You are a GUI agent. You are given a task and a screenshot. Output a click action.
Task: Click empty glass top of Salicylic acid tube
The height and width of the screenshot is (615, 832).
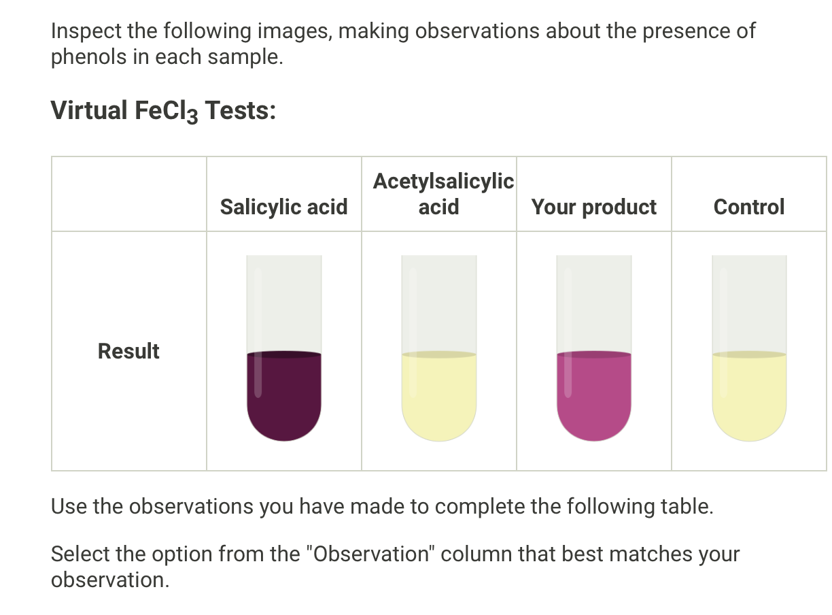[x=284, y=299]
